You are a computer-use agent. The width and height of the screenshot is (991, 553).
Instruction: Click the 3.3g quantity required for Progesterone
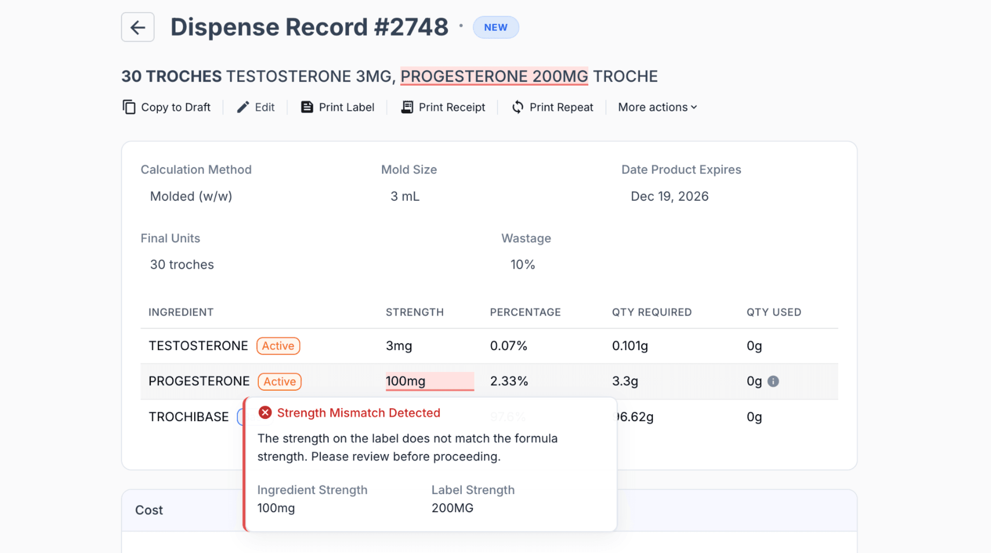coord(625,381)
